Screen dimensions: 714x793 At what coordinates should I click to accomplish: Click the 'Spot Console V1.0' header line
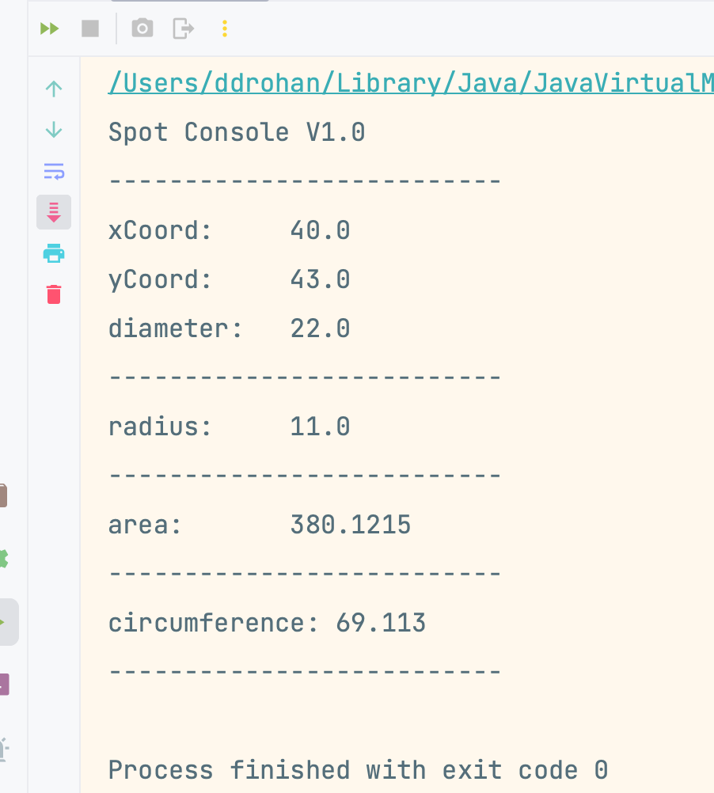click(x=237, y=131)
